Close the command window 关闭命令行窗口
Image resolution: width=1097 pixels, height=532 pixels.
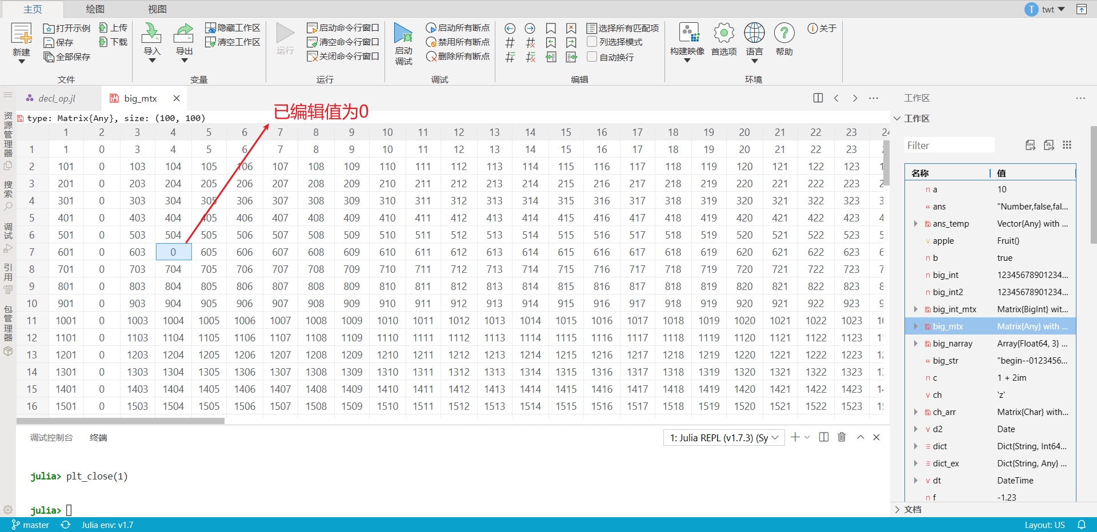tap(343, 56)
